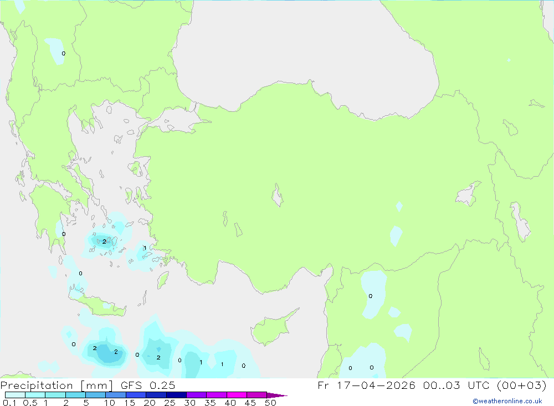Click the 5–10 mm legend color swatch
The image size is (554, 406).
pos(95,395)
